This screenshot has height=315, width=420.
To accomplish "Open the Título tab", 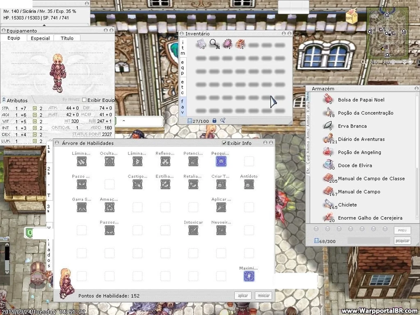I will click(x=67, y=38).
